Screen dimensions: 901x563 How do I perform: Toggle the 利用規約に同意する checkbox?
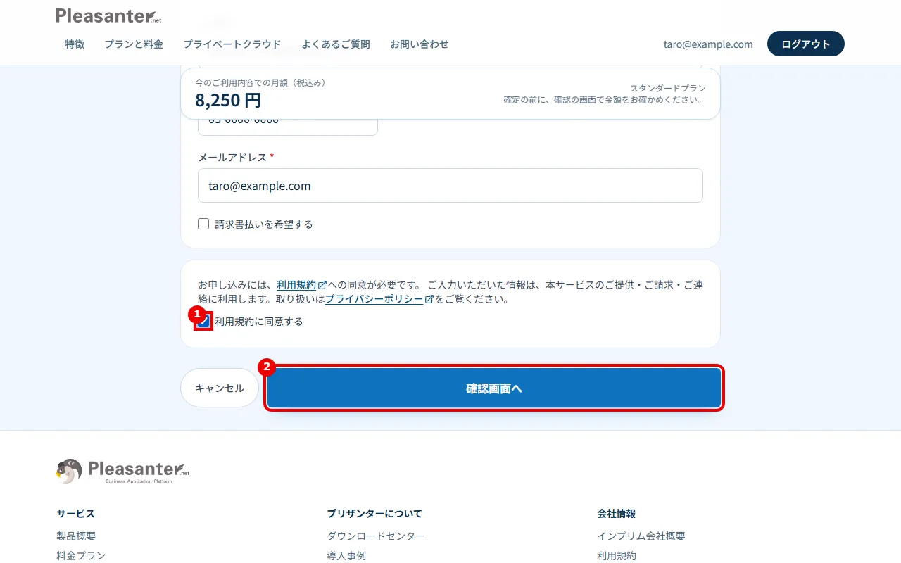203,321
